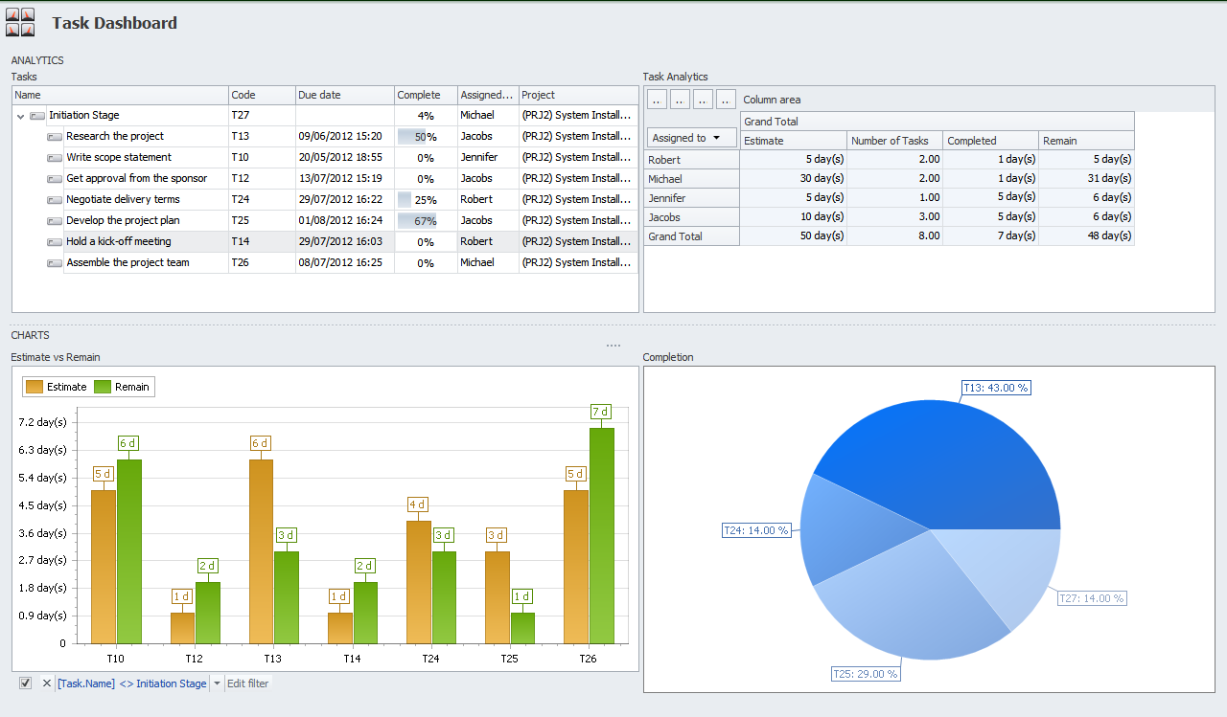
Task: Click the Task Dashboard chart icon
Action: pos(20,22)
